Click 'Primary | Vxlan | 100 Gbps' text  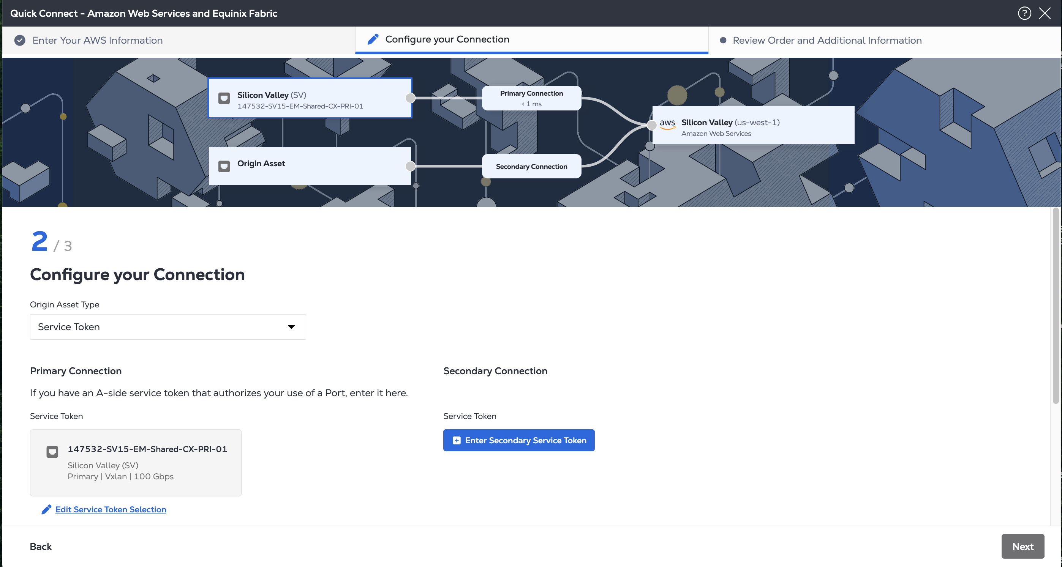[120, 477]
